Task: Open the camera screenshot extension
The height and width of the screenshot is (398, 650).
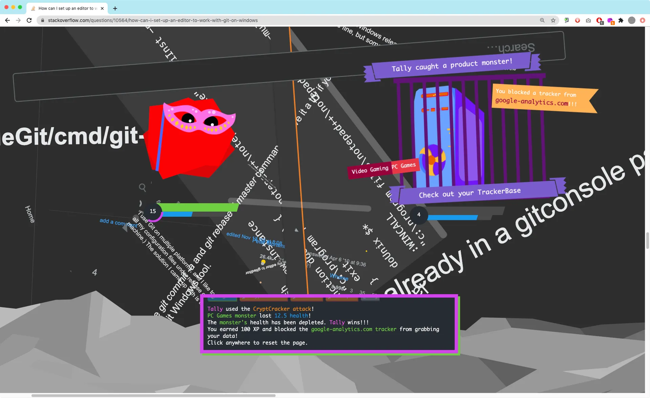Action: click(x=588, y=20)
